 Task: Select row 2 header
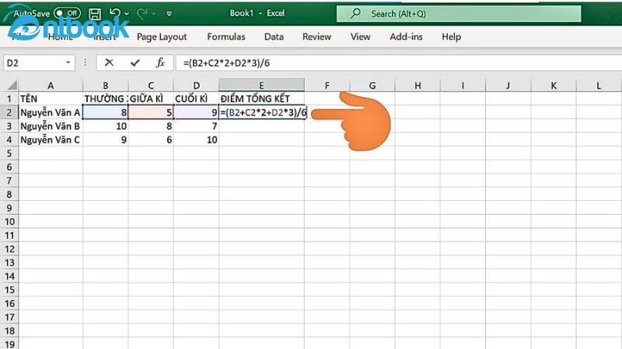pos(9,112)
